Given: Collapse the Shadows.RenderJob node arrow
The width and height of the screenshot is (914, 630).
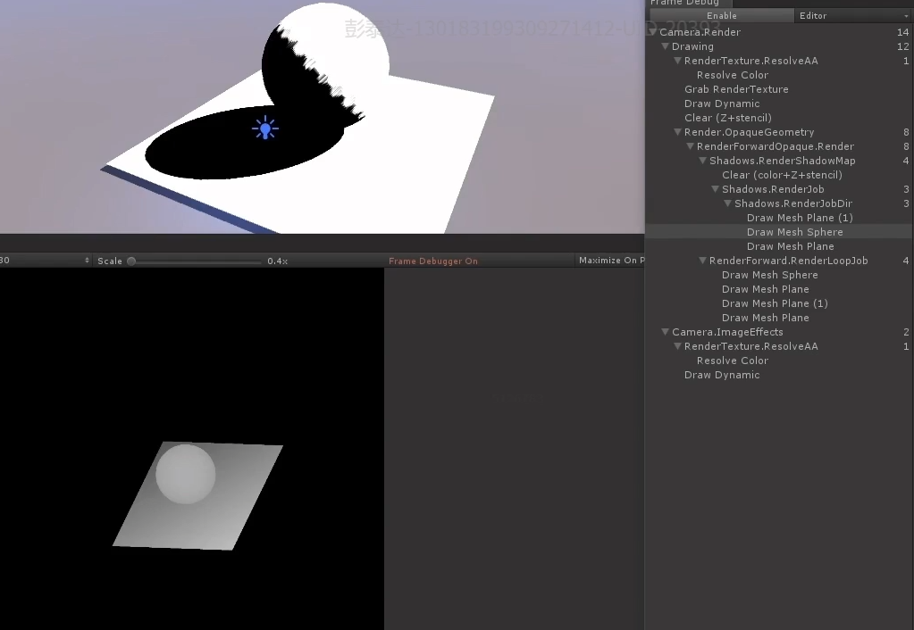Looking at the screenshot, I should [x=715, y=189].
